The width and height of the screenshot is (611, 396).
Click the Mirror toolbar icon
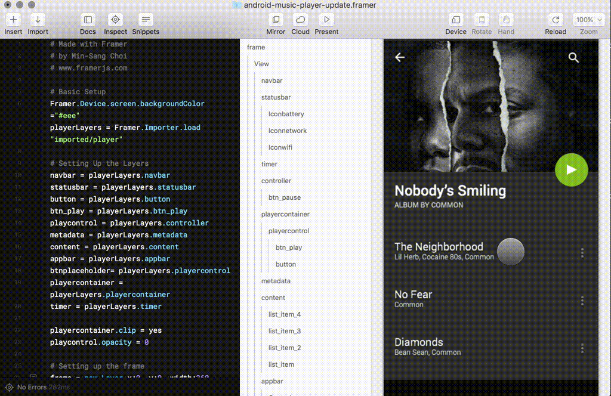pyautogui.click(x=276, y=20)
